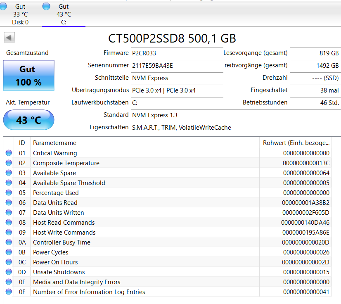
Task: Click status orb of Unsafe Shutdowns row
Action: pos(9,272)
